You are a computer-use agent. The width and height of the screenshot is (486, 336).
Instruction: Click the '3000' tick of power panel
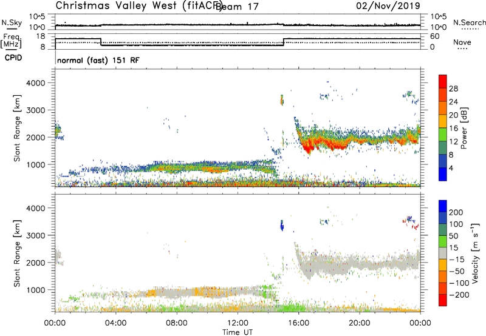coord(36,110)
